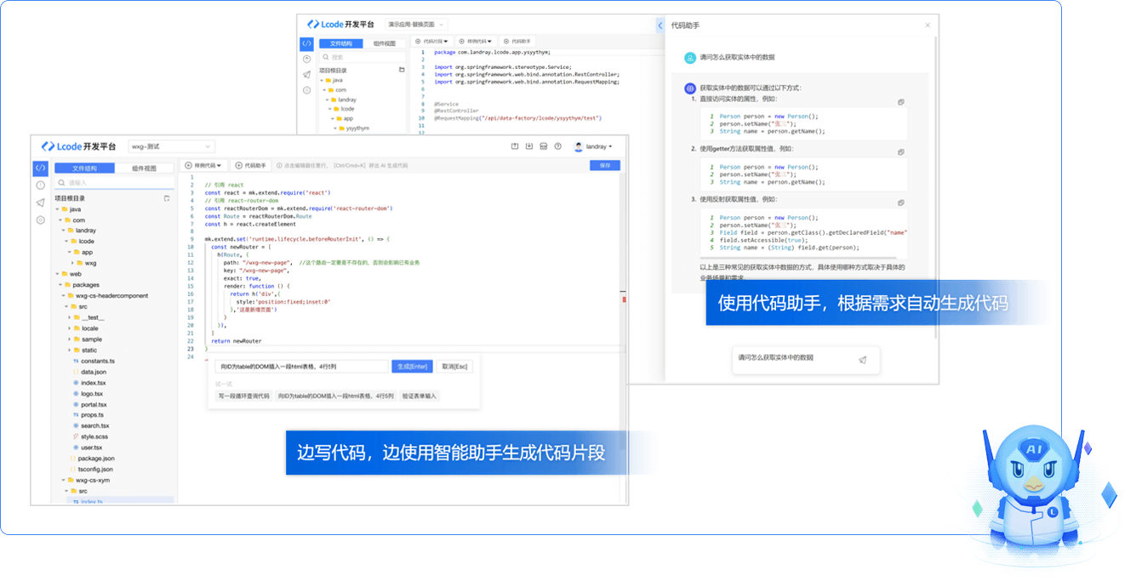Screen dimensions: 1125x581
Task: Click the send icon in assistant chat input
Action: (x=862, y=360)
